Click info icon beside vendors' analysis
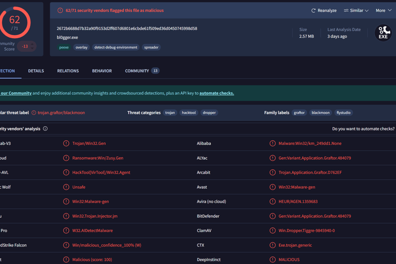Image resolution: width=396 pixels, height=264 pixels. click(x=45, y=128)
